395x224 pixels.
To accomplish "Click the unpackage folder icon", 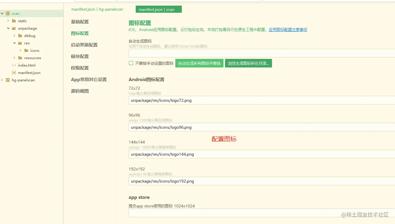I will pyautogui.click(x=14, y=28).
